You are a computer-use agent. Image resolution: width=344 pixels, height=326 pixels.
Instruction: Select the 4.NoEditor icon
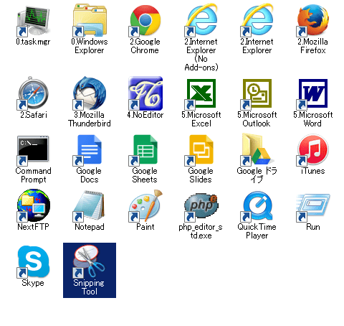pos(145,93)
